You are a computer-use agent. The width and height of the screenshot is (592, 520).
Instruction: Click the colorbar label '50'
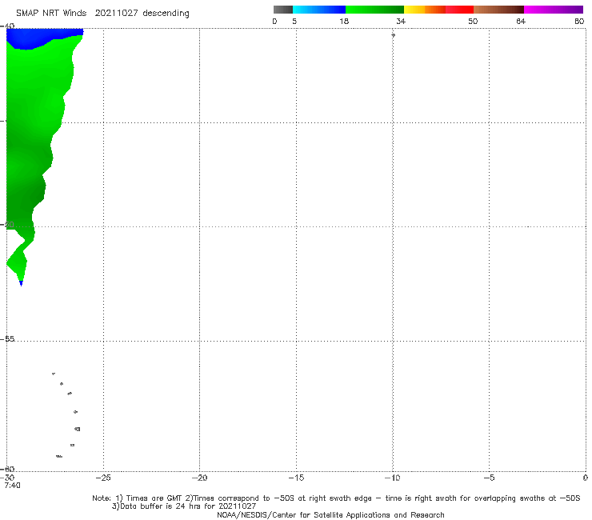pyautogui.click(x=473, y=22)
